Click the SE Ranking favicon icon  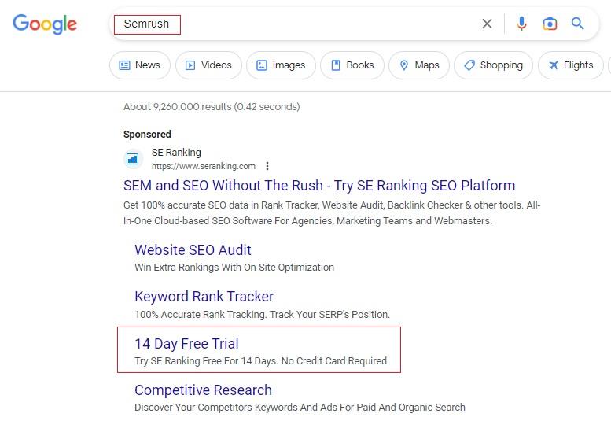pos(133,159)
